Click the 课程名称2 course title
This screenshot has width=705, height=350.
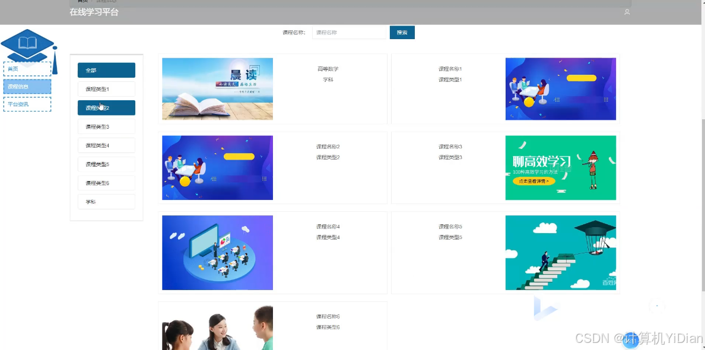tap(328, 147)
